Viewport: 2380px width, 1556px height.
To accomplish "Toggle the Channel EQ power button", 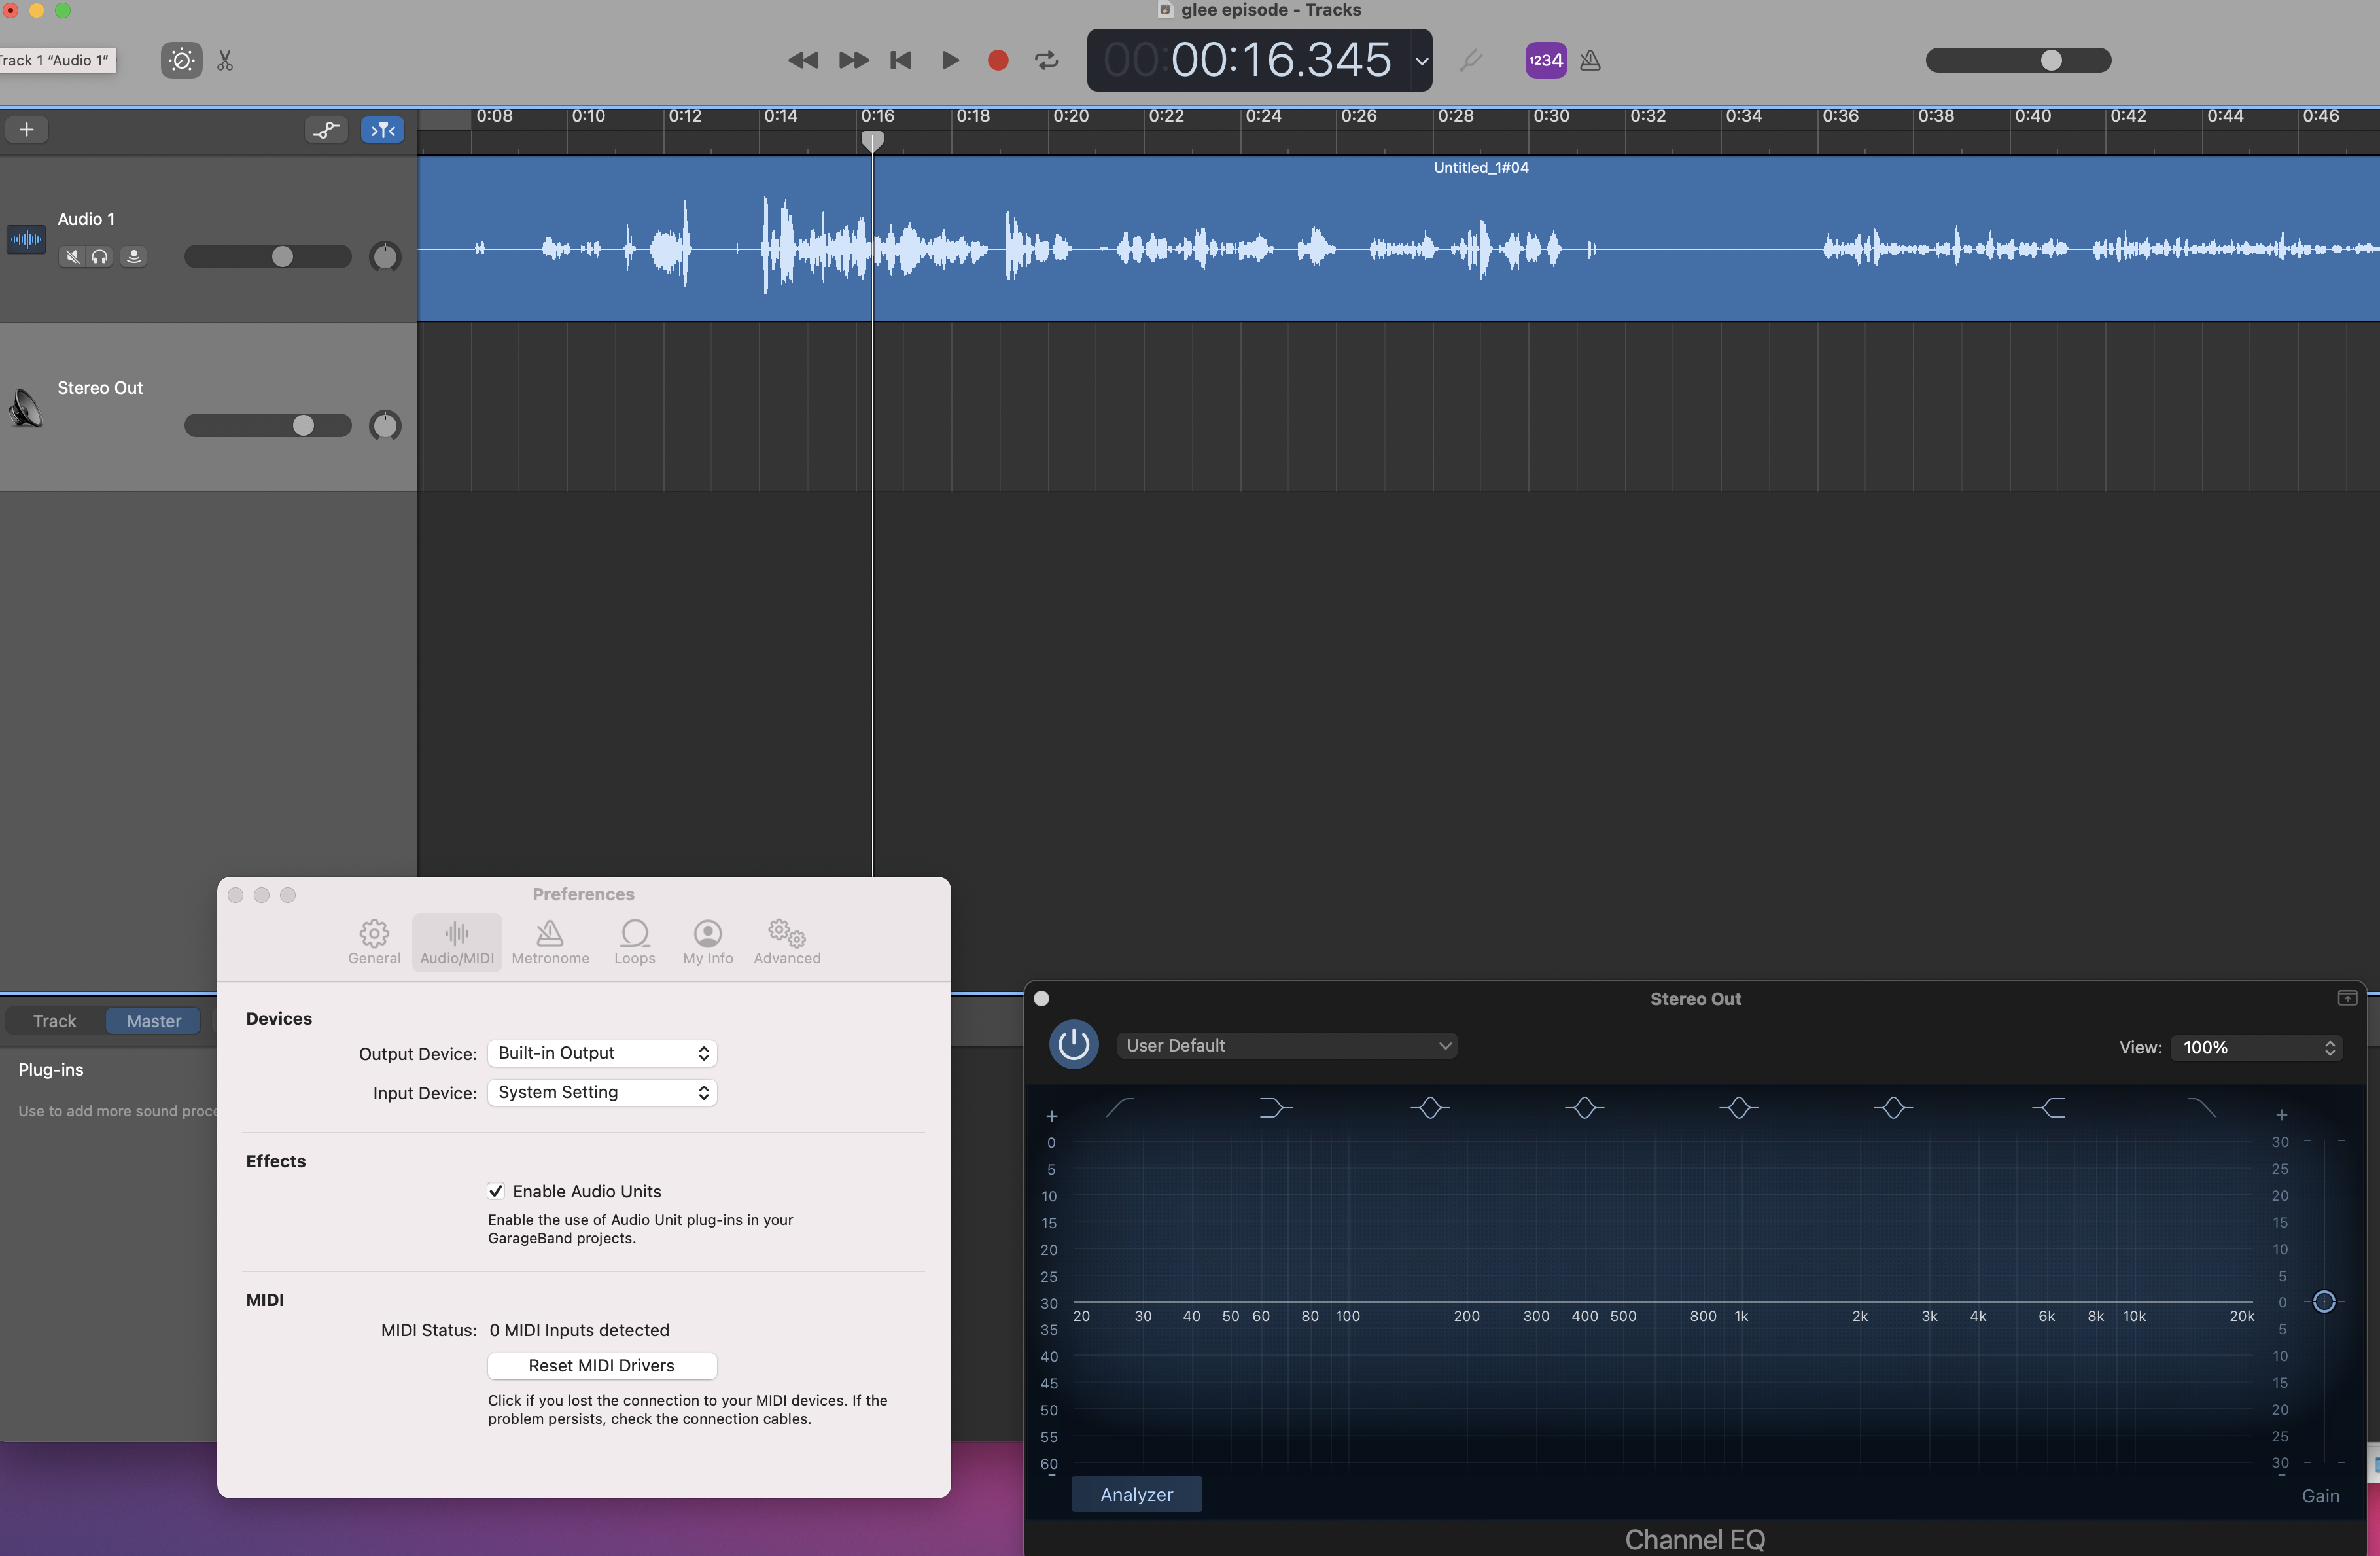I will (x=1073, y=1044).
